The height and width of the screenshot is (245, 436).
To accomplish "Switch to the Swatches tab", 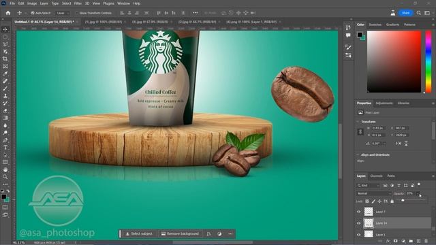I will (x=375, y=24).
